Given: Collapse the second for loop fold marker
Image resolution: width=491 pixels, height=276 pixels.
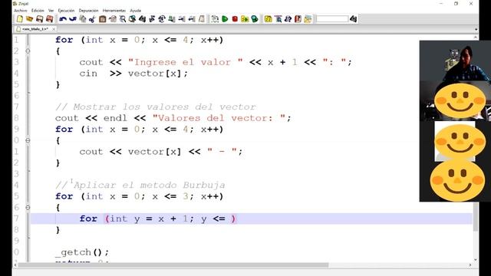Looking at the screenshot, I should [x=28, y=140].
